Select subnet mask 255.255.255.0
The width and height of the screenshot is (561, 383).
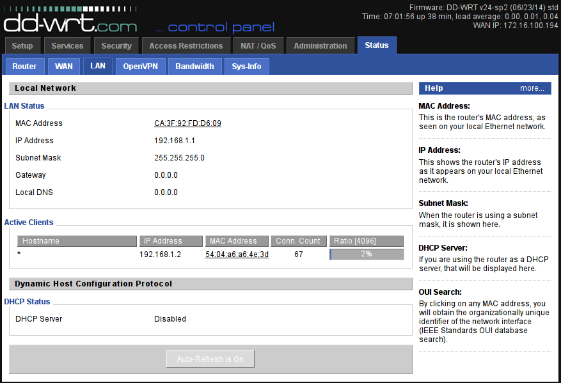coord(179,158)
